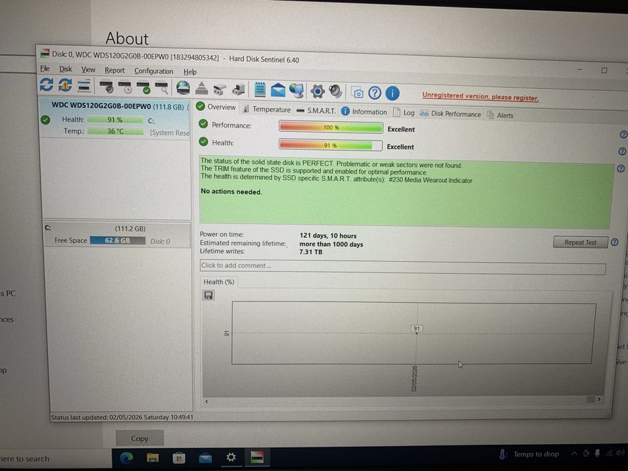Click the disk with green checkmark icon
Image resolution: width=628 pixels, height=471 pixels.
[x=143, y=87]
